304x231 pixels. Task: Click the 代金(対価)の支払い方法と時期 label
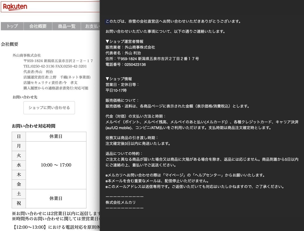136,116
